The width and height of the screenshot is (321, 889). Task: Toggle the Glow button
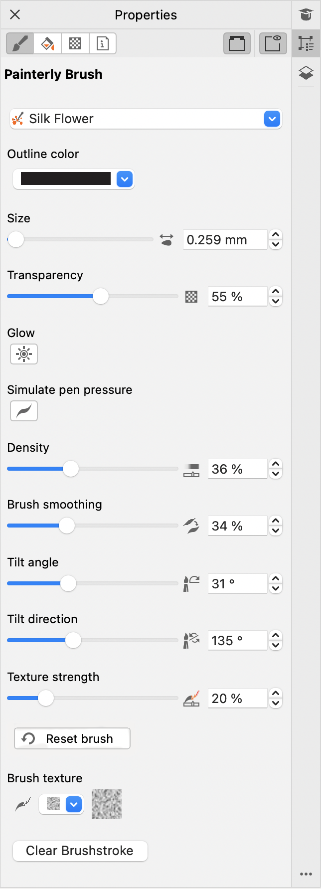[x=24, y=354]
